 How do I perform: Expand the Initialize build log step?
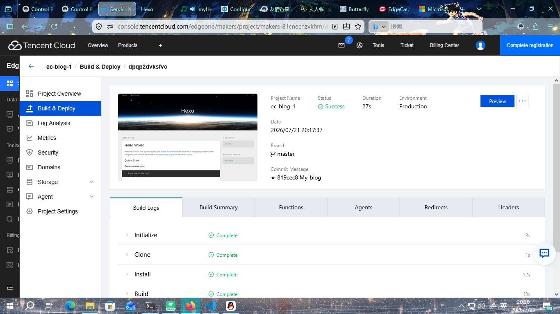point(127,235)
